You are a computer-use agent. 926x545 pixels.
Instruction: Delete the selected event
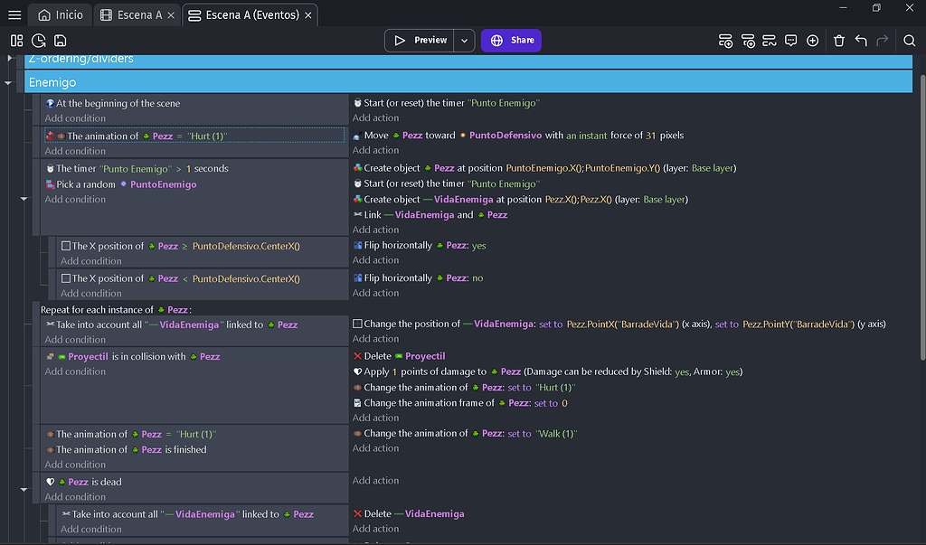pos(838,41)
